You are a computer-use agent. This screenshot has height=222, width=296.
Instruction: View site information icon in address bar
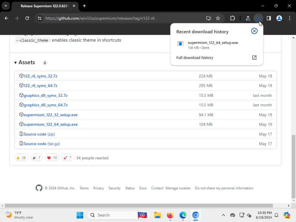tap(40, 18)
